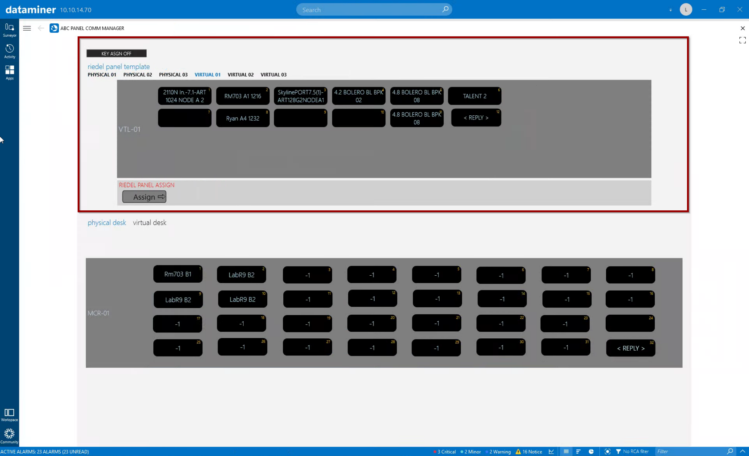Show the 2 Minor alarms
Image resolution: width=749 pixels, height=456 pixels.
pyautogui.click(x=470, y=452)
